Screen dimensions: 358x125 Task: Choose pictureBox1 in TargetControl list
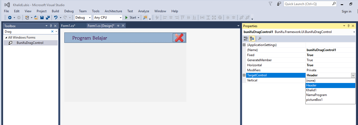pos(330,100)
